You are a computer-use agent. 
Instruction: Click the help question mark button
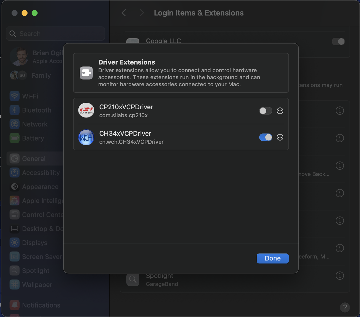click(345, 307)
